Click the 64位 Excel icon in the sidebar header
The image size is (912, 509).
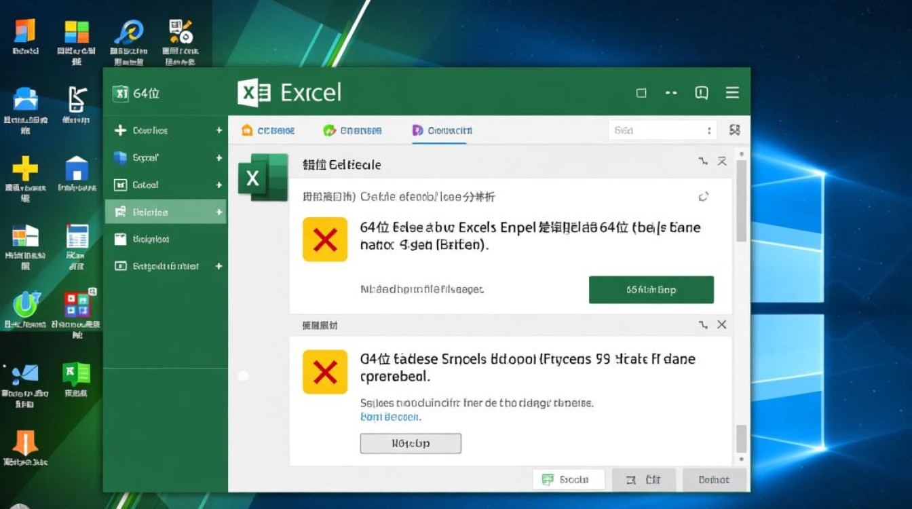tap(121, 94)
